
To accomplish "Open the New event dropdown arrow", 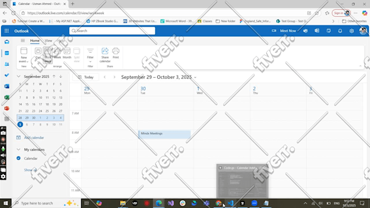I will (x=27, y=61).
